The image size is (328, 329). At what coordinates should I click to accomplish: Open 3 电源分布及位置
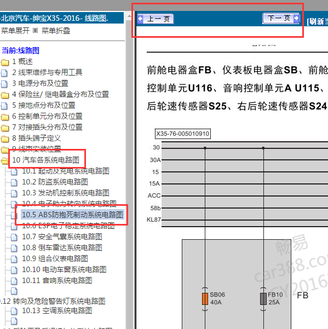40,83
